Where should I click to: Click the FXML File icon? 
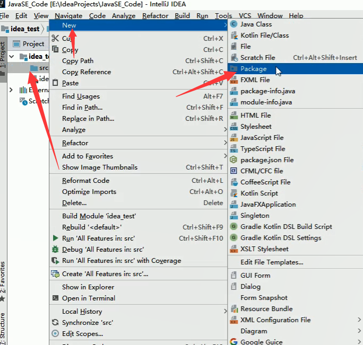tap(234, 80)
